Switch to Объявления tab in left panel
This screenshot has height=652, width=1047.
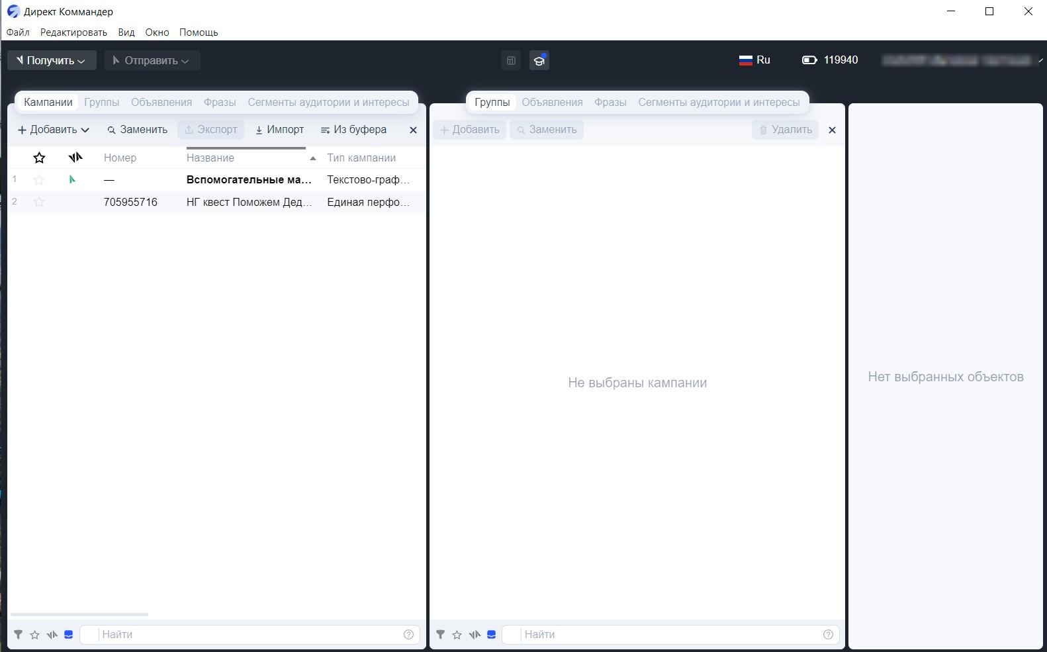tap(161, 102)
